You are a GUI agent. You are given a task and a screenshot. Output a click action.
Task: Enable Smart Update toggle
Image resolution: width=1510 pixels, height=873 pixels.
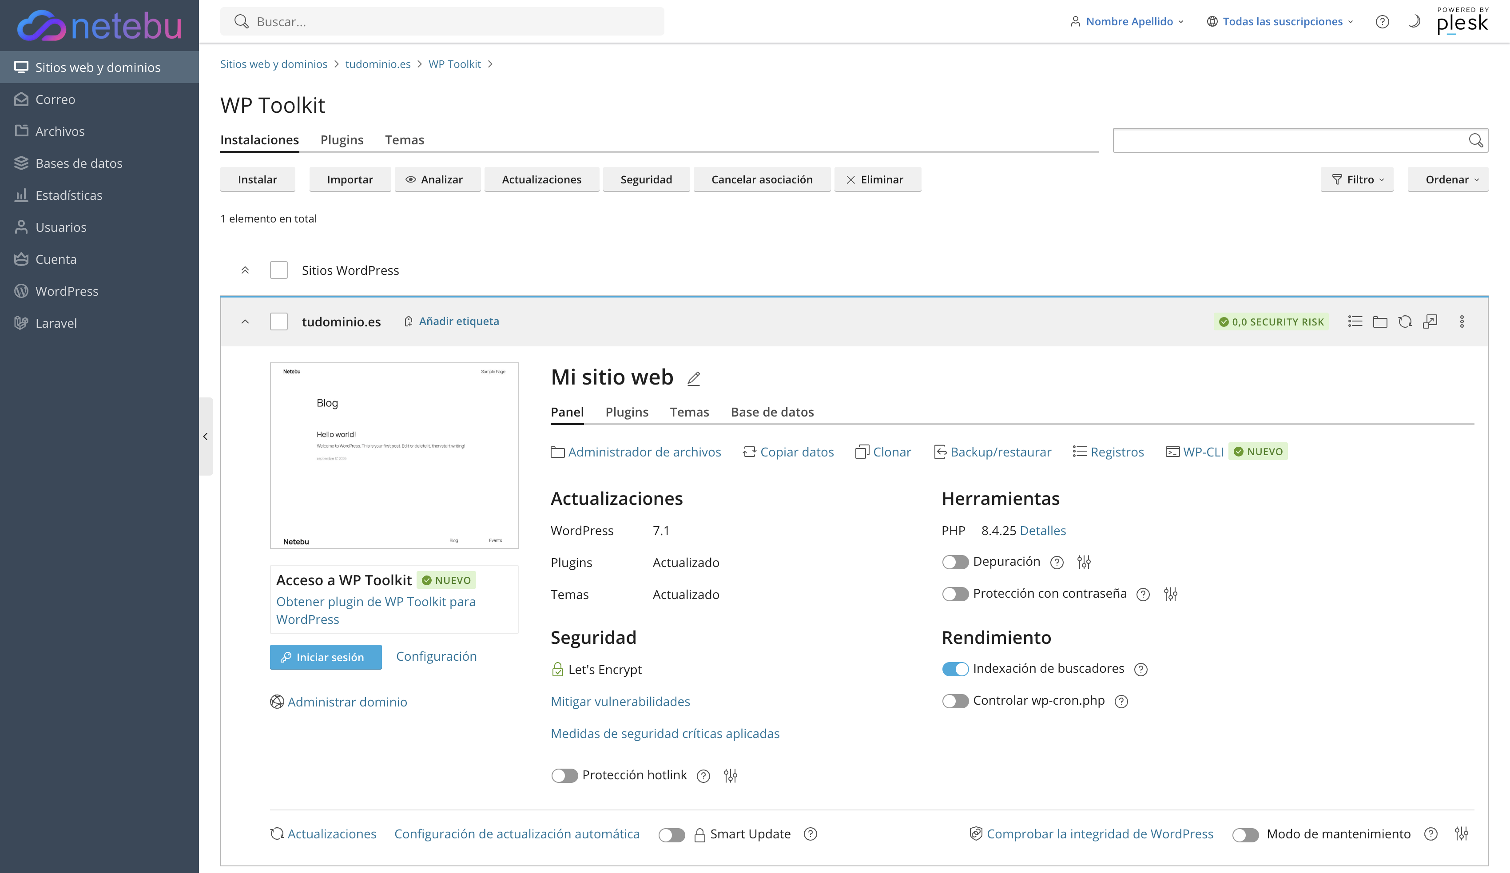[672, 835]
